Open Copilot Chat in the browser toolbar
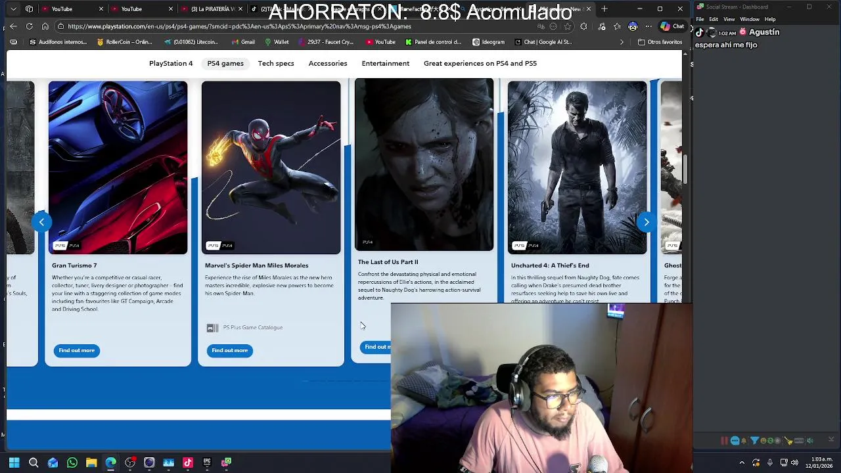Image resolution: width=841 pixels, height=473 pixels. 672,26
